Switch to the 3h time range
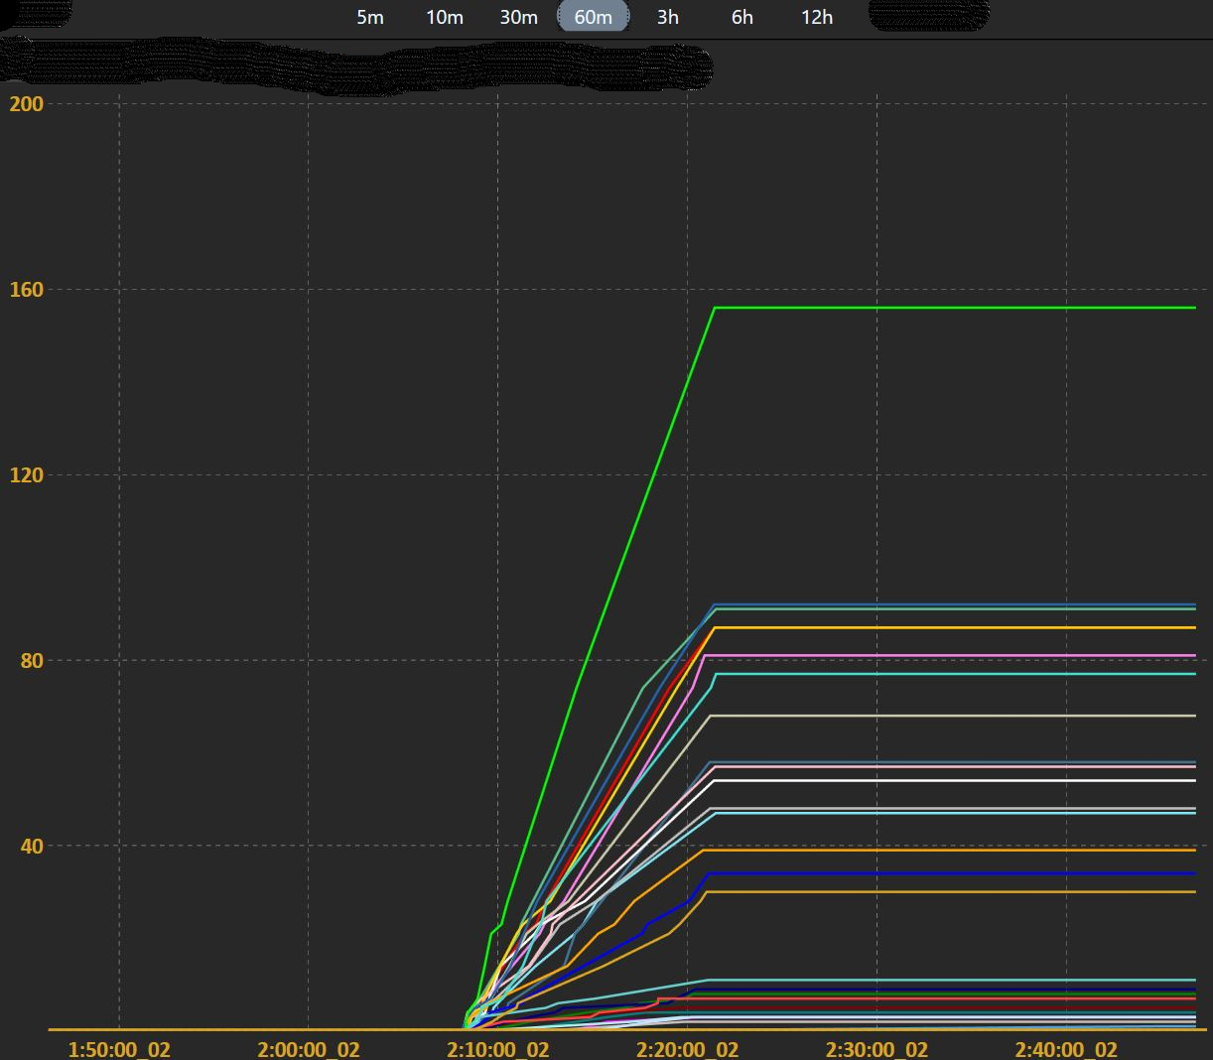Image resolution: width=1213 pixels, height=1060 pixels. 666,17
